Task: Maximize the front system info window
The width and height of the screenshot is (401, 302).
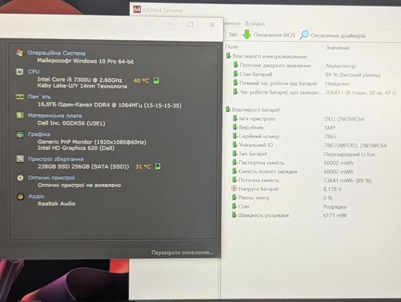Action: (191, 25)
